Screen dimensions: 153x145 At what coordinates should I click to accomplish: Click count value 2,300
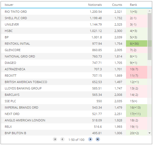pos(118,31)
